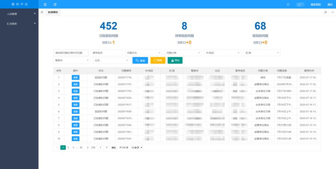Click the green 导出 export button
This screenshot has width=336, height=169.
point(175,60)
